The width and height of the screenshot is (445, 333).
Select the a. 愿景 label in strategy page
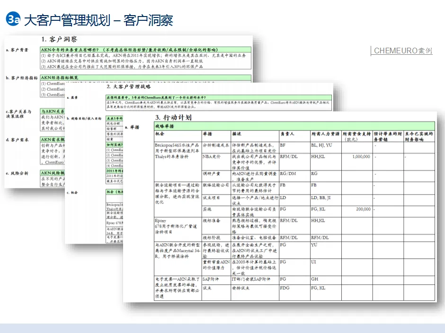72,97
